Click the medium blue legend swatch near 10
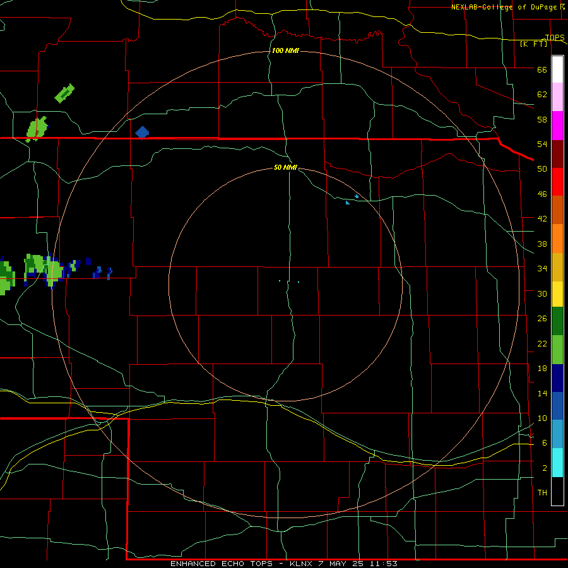The width and height of the screenshot is (568, 568). click(557, 406)
